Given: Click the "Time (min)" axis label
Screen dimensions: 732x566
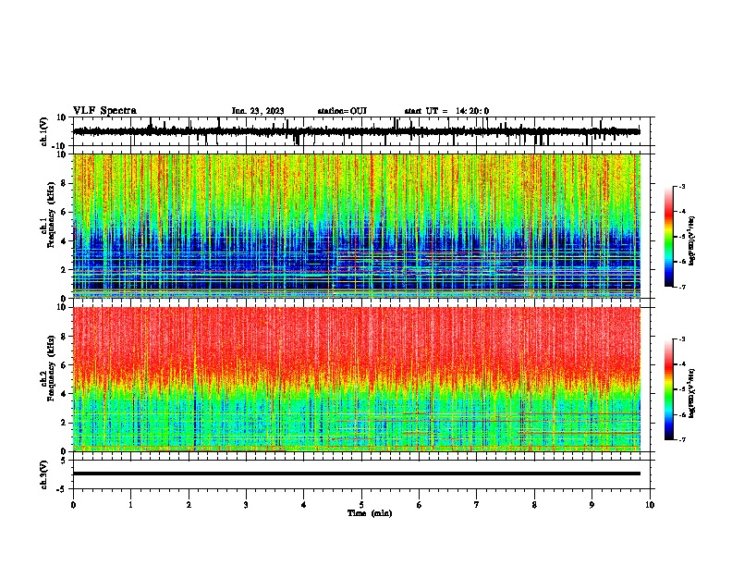Looking at the screenshot, I should point(370,513).
